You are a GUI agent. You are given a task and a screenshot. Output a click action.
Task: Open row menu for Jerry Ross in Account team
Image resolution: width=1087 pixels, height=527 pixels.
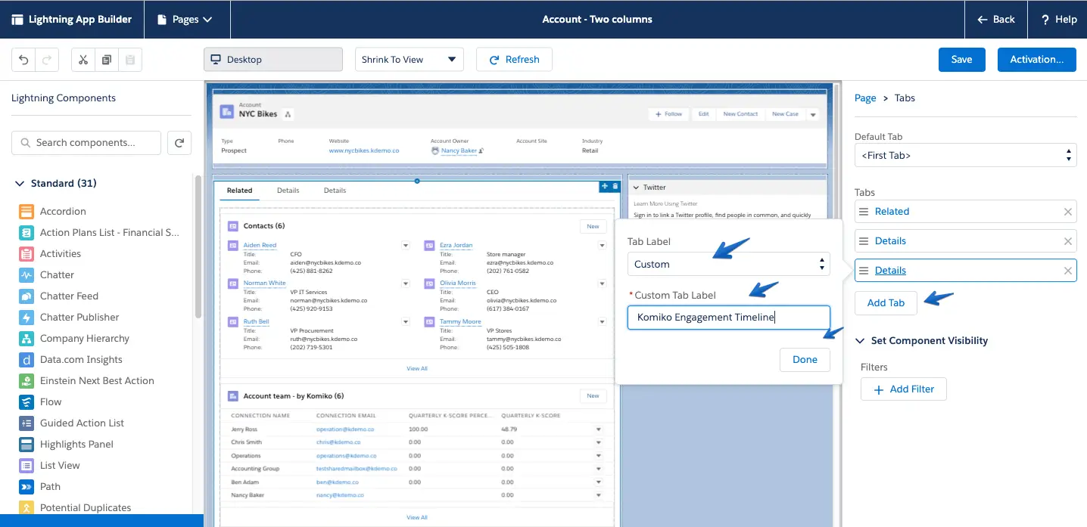point(599,429)
